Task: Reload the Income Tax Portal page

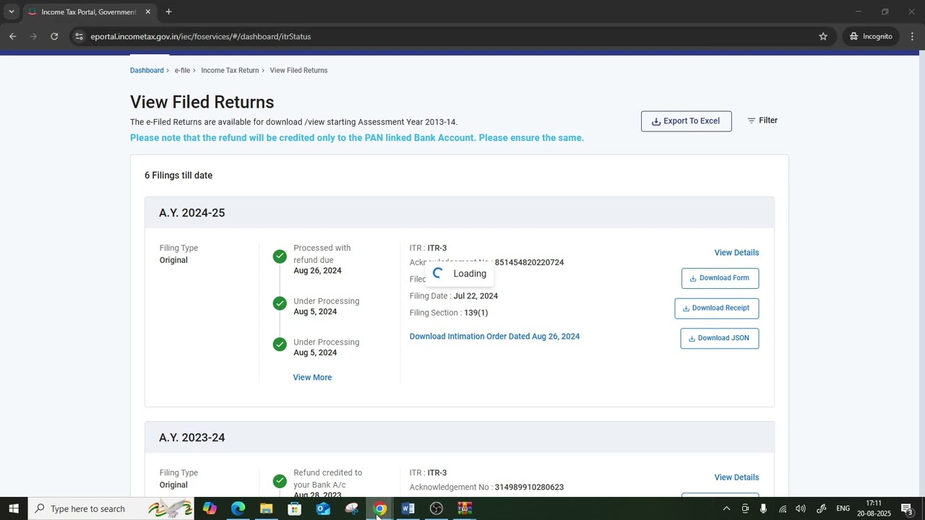Action: point(54,36)
